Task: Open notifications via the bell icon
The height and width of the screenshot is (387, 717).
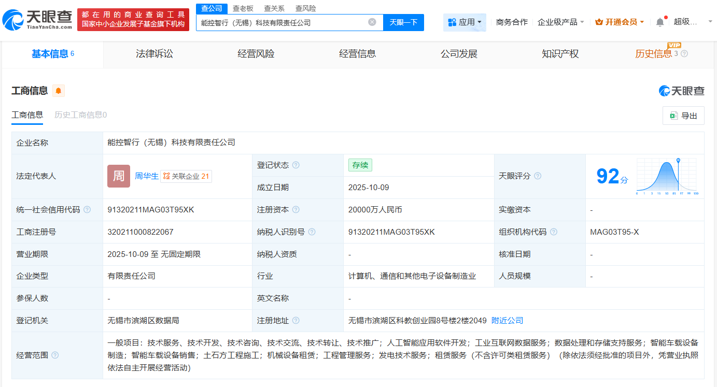Action: click(x=659, y=21)
